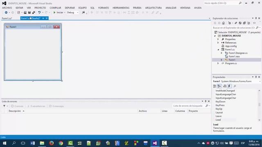Viewport: 262px width, 147px height.
Task: Click the Home icon in Solution Explorer
Action: 224,23
